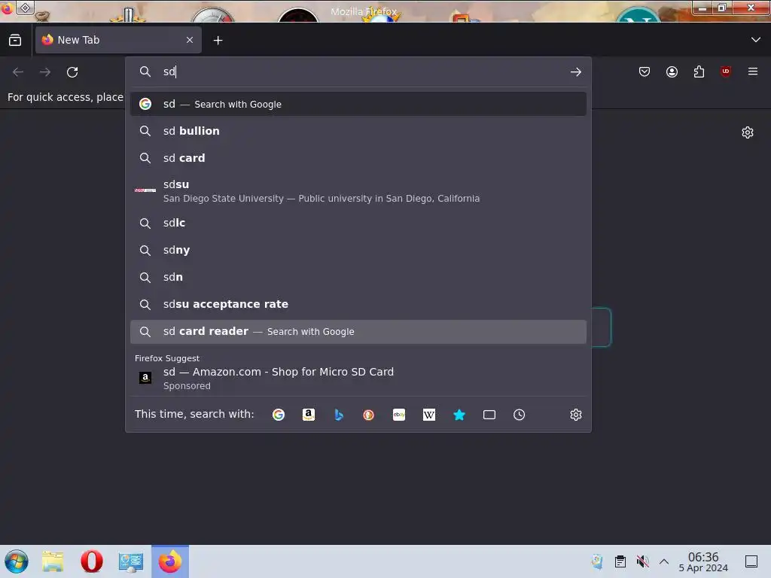This screenshot has height=578, width=771.
Task: Select the 'sd card' suggestion
Action: coord(358,158)
